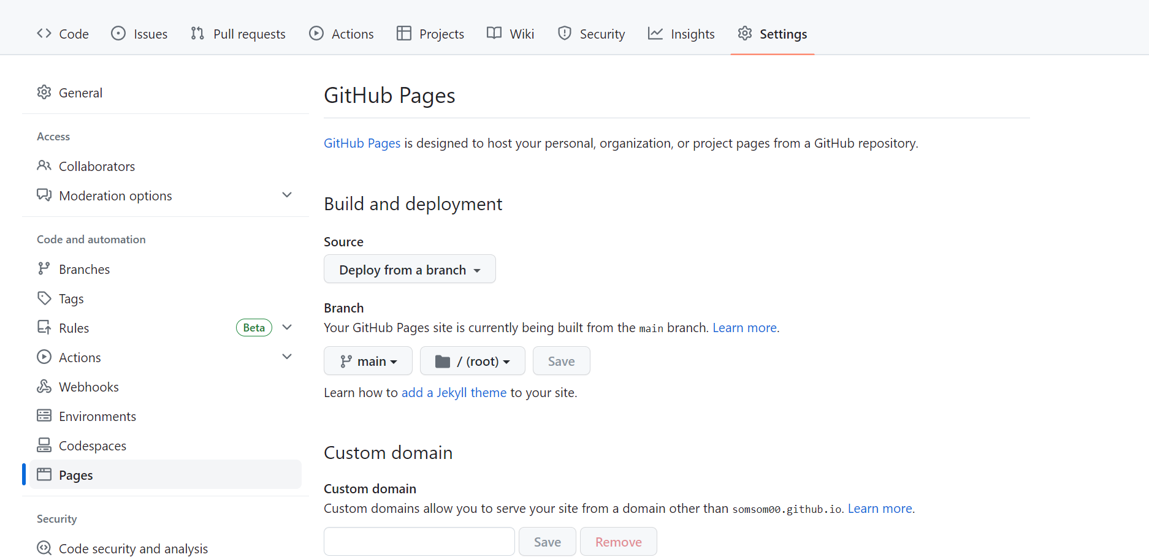This screenshot has height=557, width=1149.
Task: Open Branches settings page
Action: (x=166, y=269)
